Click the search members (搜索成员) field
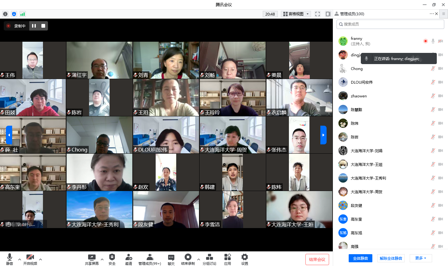The image size is (448, 266). pos(390,24)
